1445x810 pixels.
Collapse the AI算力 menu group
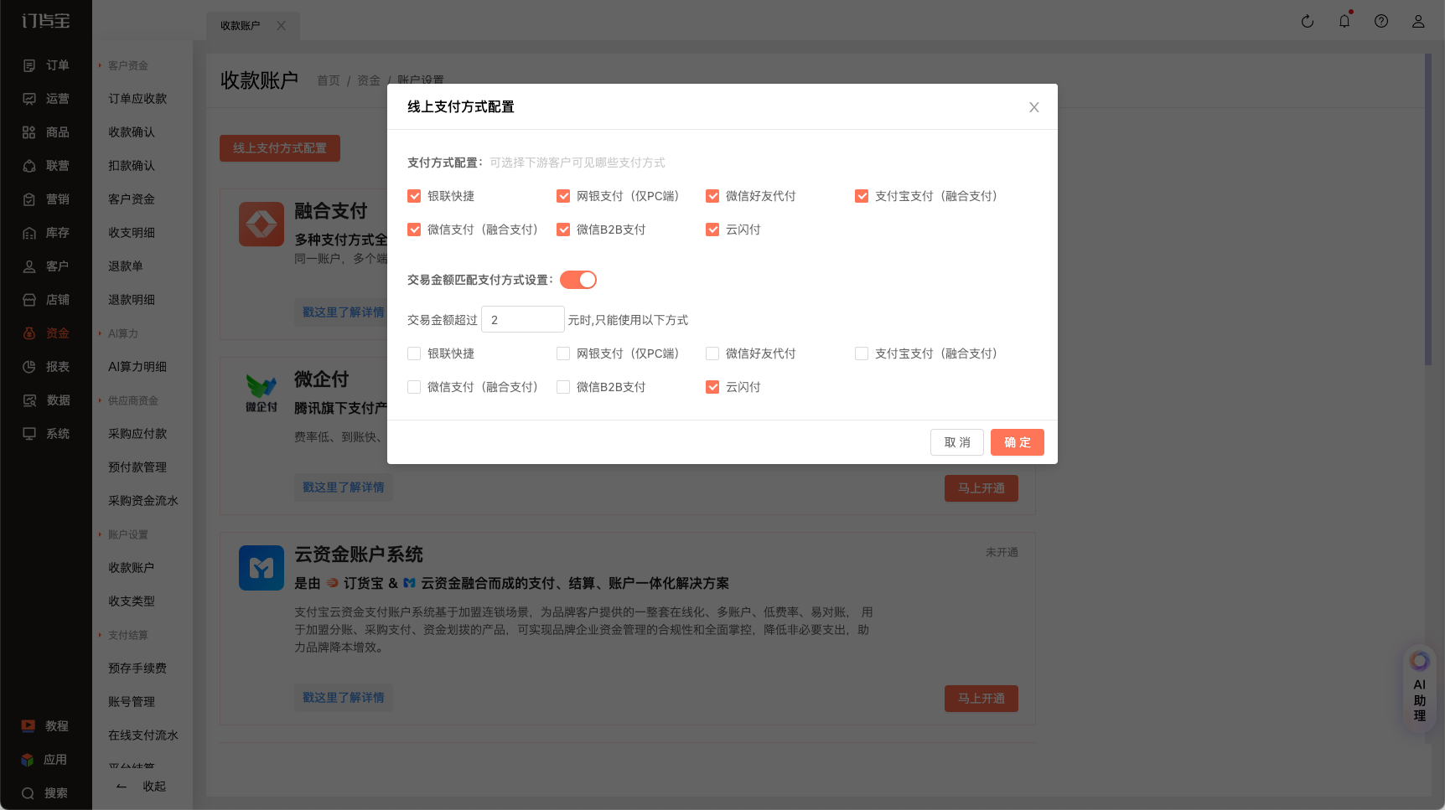[119, 333]
